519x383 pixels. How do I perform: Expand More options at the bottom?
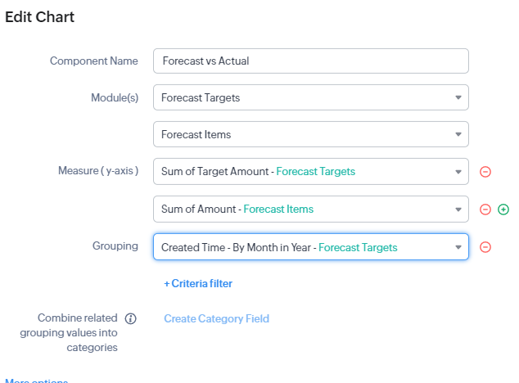[36, 381]
